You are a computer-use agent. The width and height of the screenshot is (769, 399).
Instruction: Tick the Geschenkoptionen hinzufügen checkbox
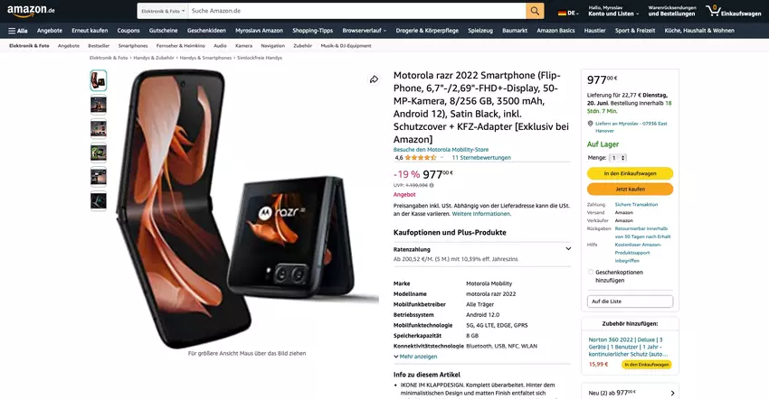[x=591, y=273]
